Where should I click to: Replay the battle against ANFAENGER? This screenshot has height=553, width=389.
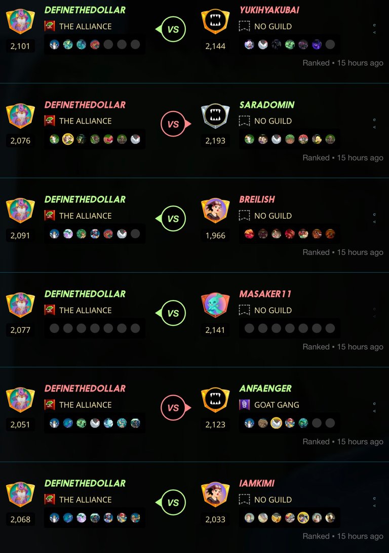(374, 403)
